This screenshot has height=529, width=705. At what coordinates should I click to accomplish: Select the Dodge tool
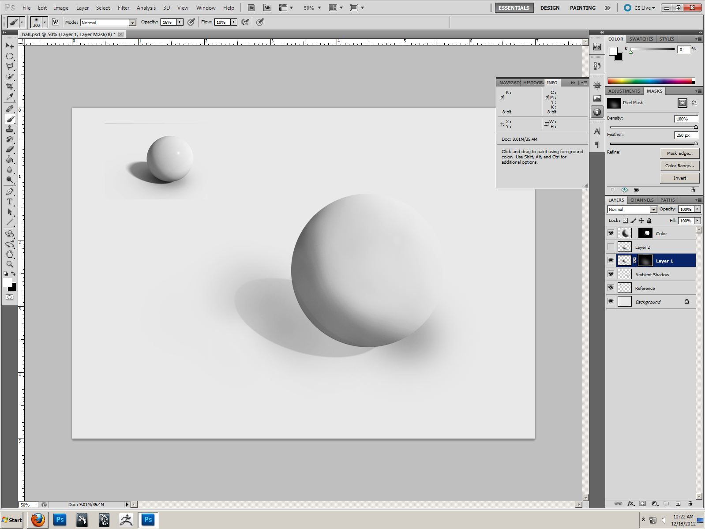pyautogui.click(x=10, y=180)
